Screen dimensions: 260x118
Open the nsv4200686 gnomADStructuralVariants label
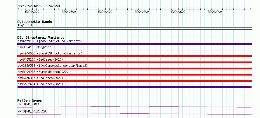[50, 53]
